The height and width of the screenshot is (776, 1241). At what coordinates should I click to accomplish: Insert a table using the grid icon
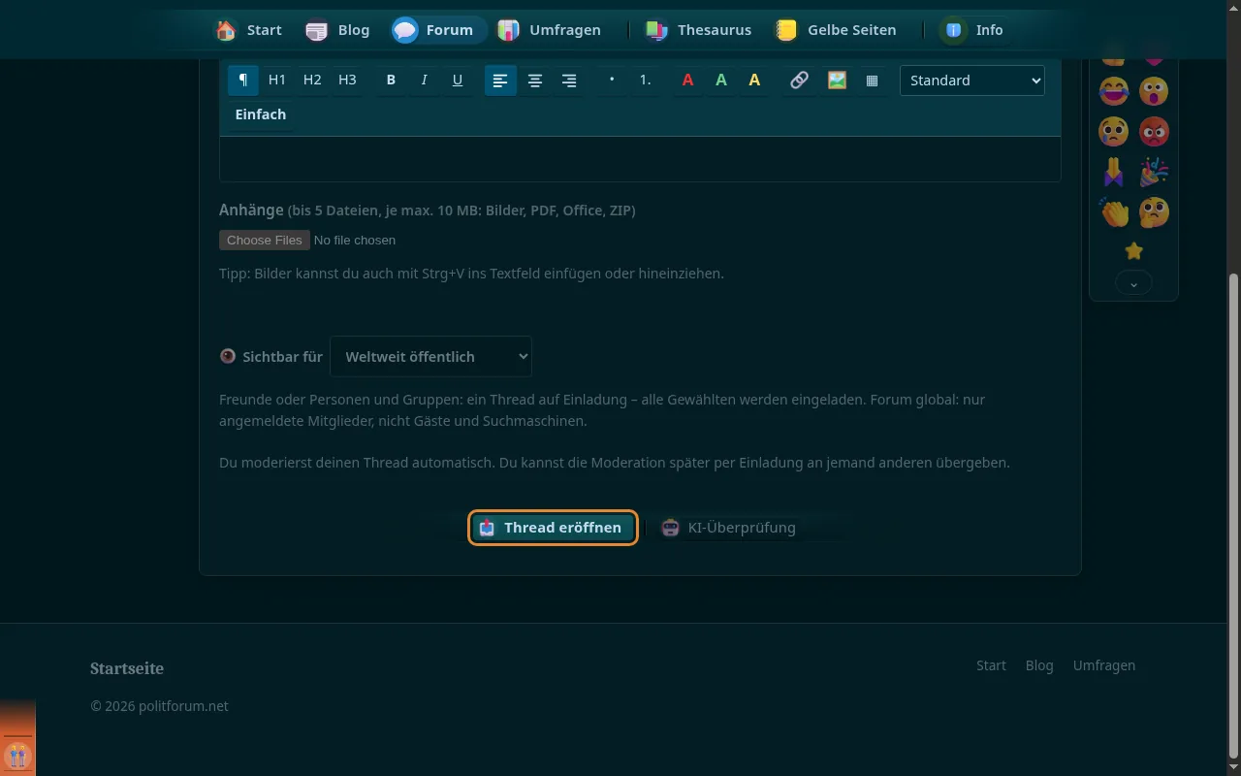pos(872,81)
